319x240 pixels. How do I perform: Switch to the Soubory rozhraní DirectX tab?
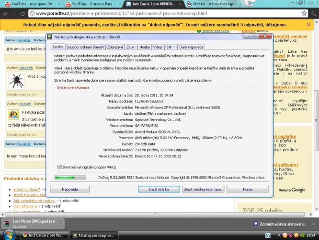(x=85, y=47)
